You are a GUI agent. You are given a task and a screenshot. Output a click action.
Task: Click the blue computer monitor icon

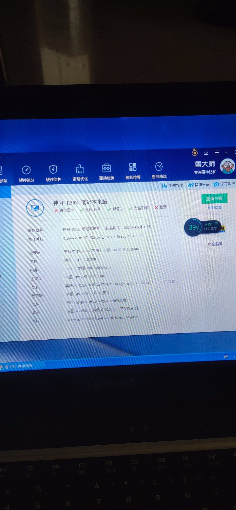[35, 207]
